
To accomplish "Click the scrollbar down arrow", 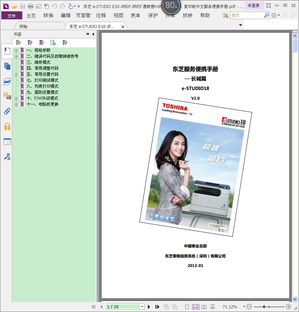I will (295, 299).
